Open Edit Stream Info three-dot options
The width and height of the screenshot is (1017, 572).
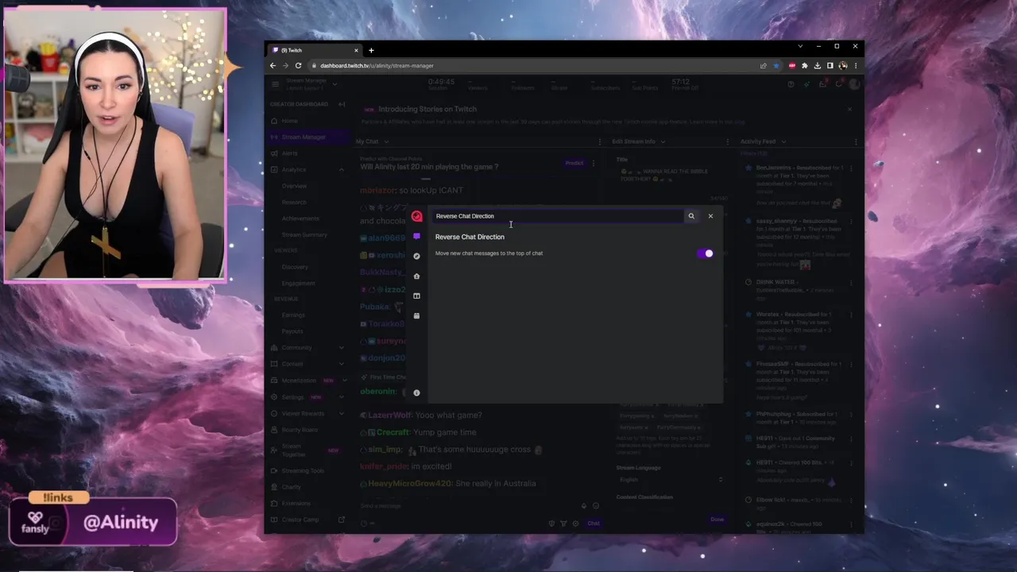coord(727,141)
